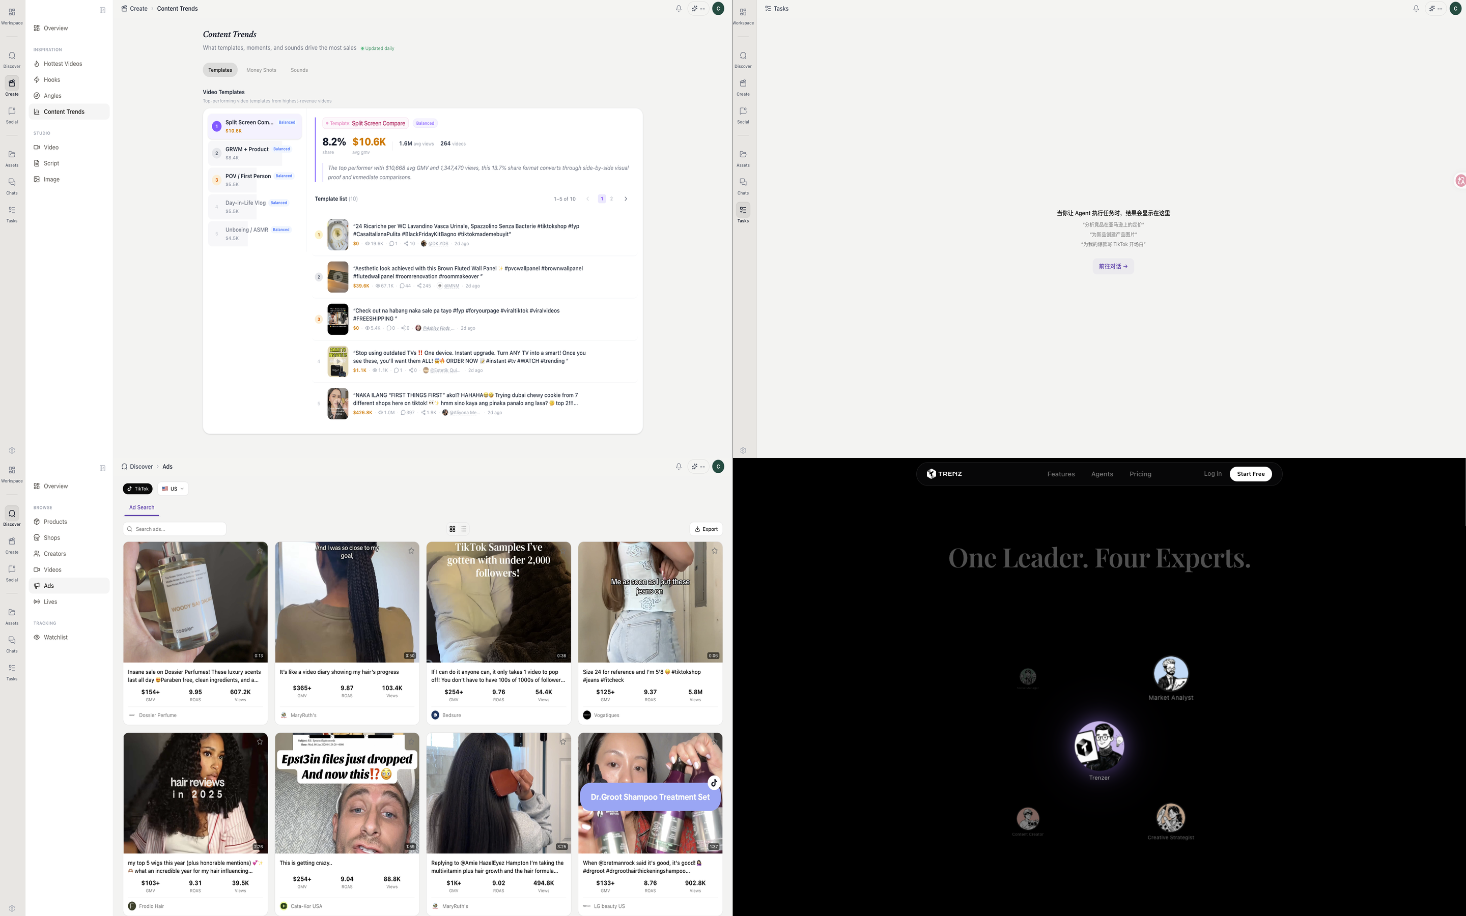Toggle the TikTok platform filter pill
This screenshot has width=1466, height=916.
tap(137, 489)
